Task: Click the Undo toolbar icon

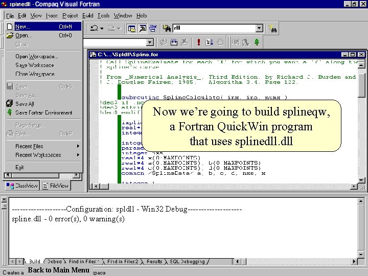Action: [x=95, y=29]
